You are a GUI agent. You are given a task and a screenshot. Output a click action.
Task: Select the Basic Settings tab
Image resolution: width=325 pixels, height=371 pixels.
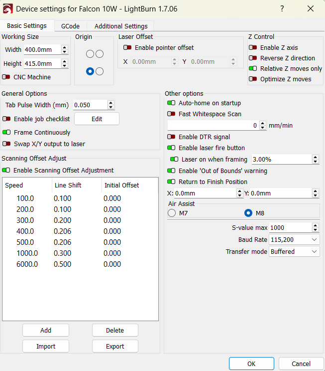pyautogui.click(x=27, y=25)
